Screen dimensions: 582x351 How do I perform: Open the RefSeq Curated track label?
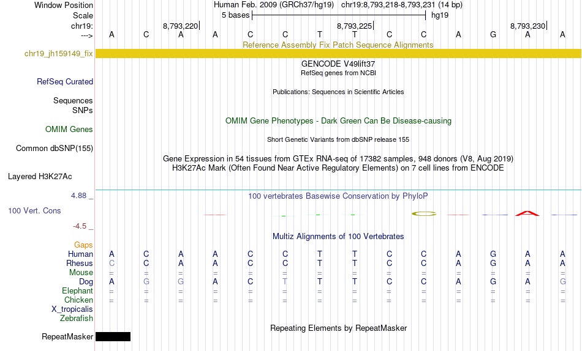click(x=64, y=81)
